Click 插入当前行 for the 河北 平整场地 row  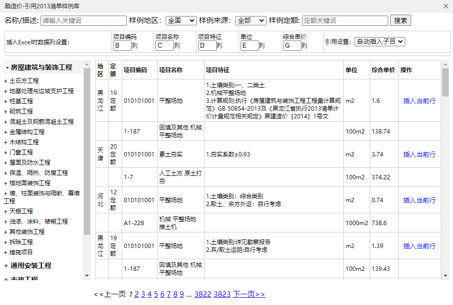[x=419, y=200]
